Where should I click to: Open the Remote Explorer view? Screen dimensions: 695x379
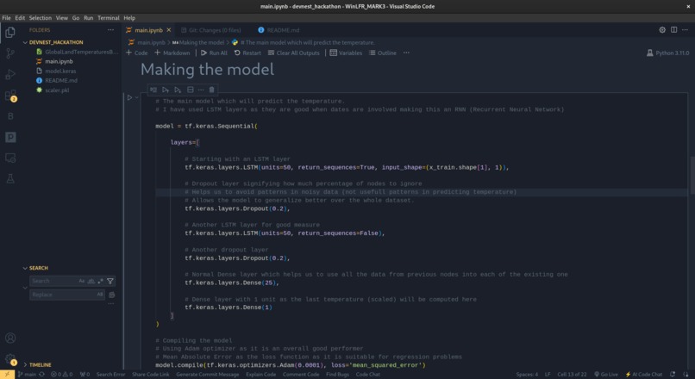pyautogui.click(x=10, y=158)
